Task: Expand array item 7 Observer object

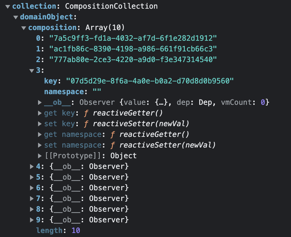Action: [x=32, y=198]
